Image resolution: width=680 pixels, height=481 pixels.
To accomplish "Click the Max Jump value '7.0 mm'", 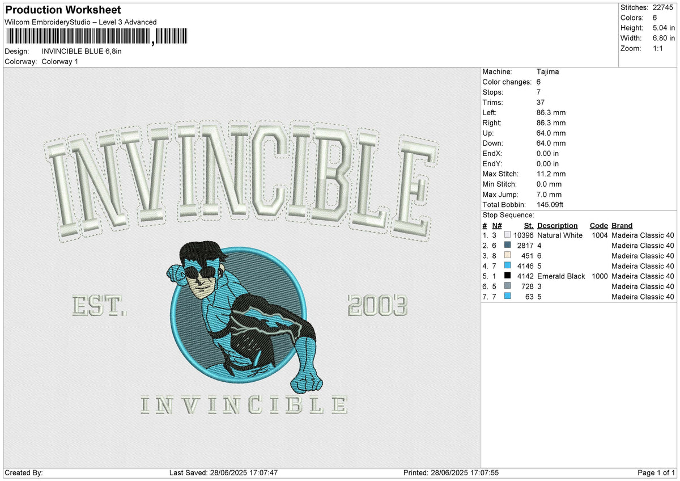I will coord(549,195).
